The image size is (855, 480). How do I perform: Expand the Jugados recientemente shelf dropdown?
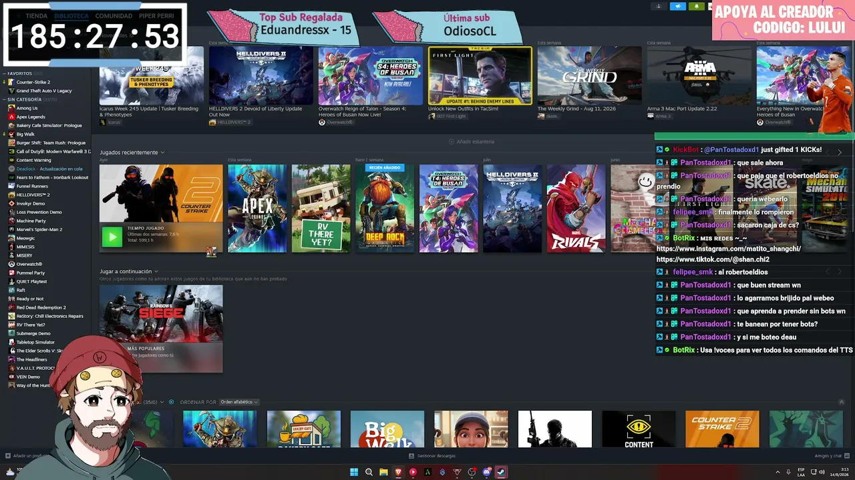pyautogui.click(x=162, y=153)
